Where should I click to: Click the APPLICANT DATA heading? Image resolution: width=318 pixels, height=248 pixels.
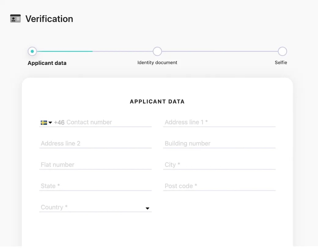(157, 101)
